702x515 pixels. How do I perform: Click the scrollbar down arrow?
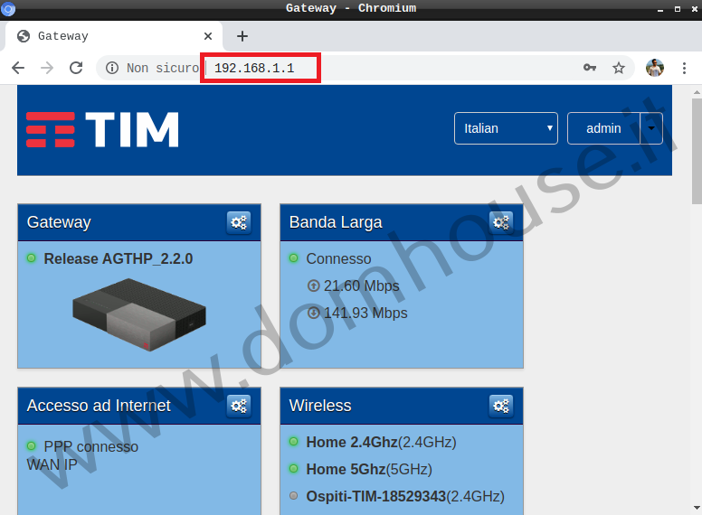(x=697, y=508)
